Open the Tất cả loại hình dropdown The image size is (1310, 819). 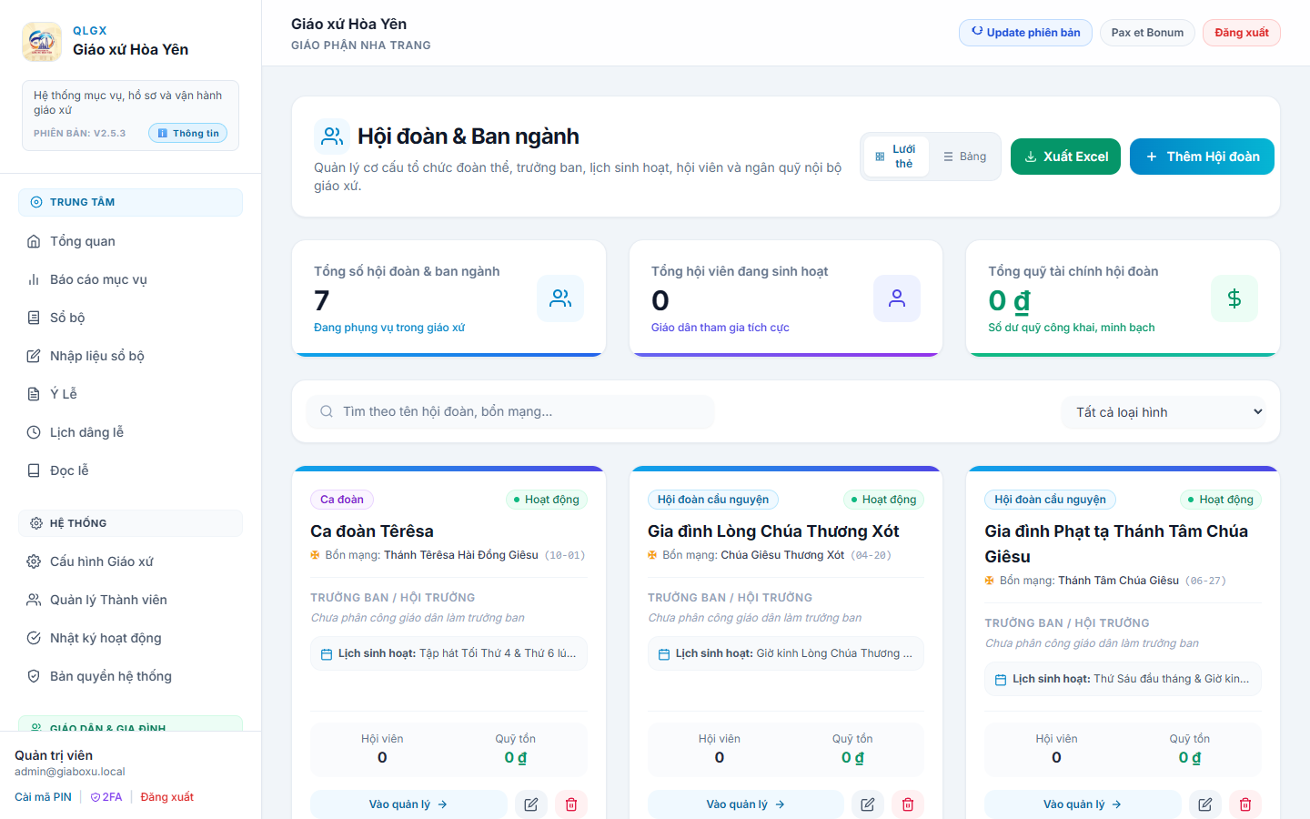coord(1164,412)
